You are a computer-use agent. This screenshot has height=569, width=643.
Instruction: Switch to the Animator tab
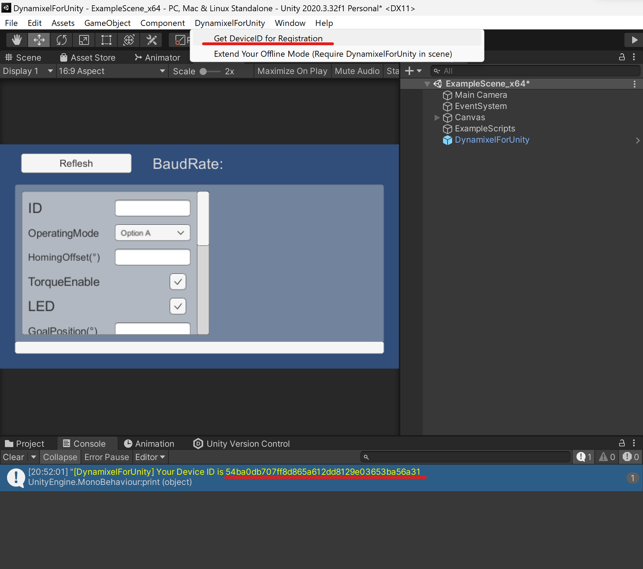(x=157, y=57)
